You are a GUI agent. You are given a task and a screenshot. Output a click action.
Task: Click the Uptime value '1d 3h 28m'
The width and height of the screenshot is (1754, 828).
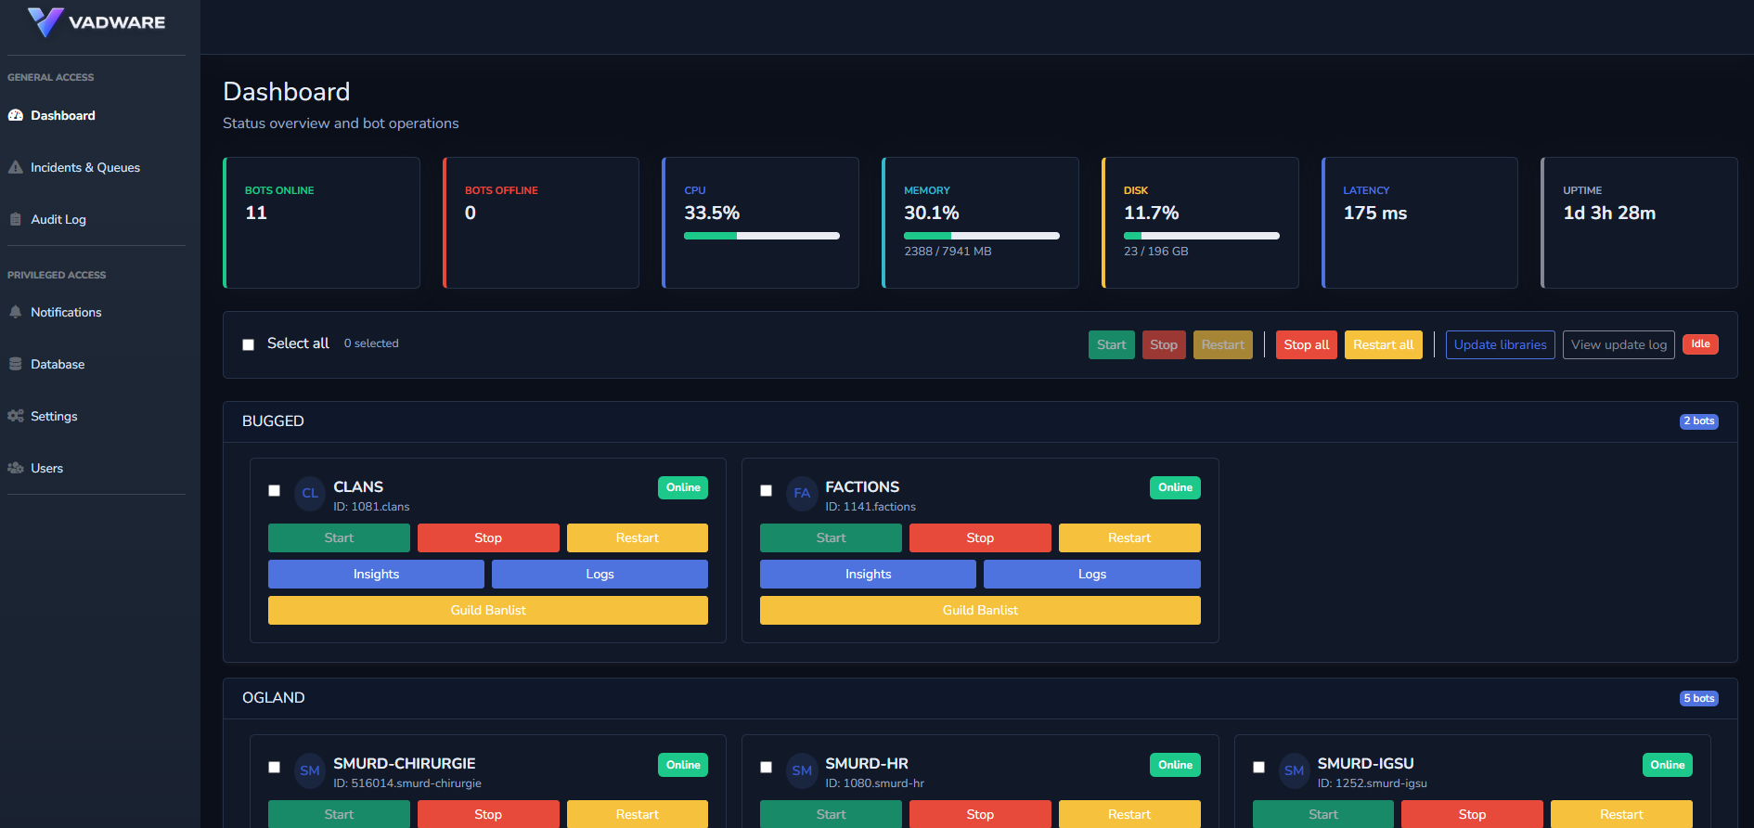(x=1609, y=213)
